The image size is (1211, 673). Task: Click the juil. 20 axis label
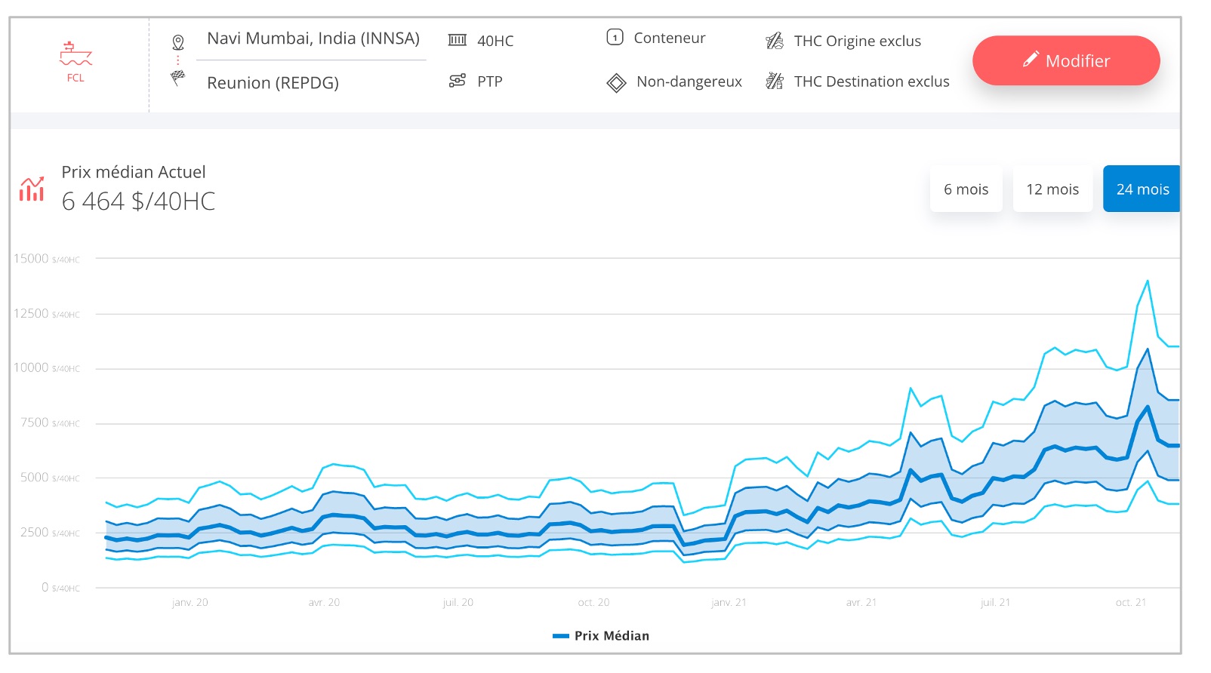[458, 603]
